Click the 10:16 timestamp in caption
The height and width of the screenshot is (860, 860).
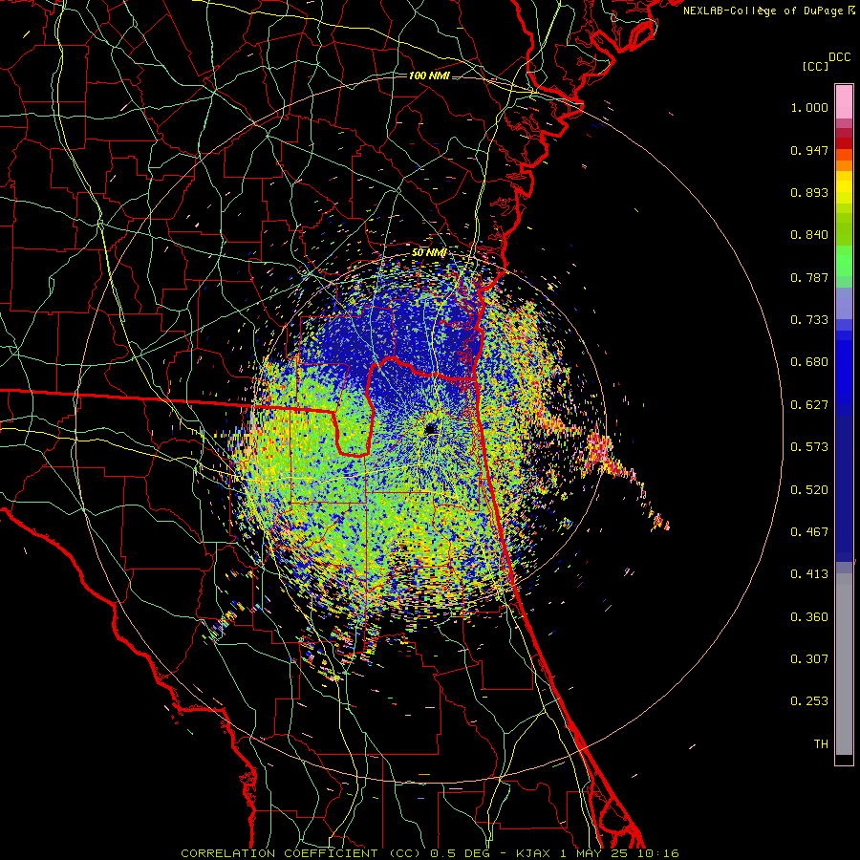click(x=659, y=853)
